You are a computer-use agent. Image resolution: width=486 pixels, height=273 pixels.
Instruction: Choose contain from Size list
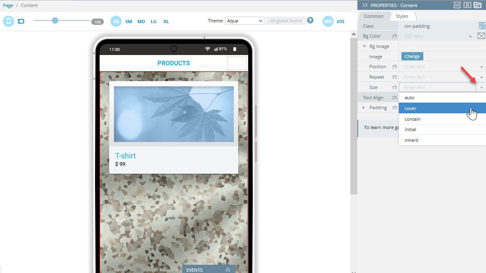pos(442,119)
